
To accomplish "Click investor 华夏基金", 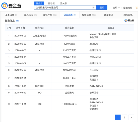I will point(94,109).
